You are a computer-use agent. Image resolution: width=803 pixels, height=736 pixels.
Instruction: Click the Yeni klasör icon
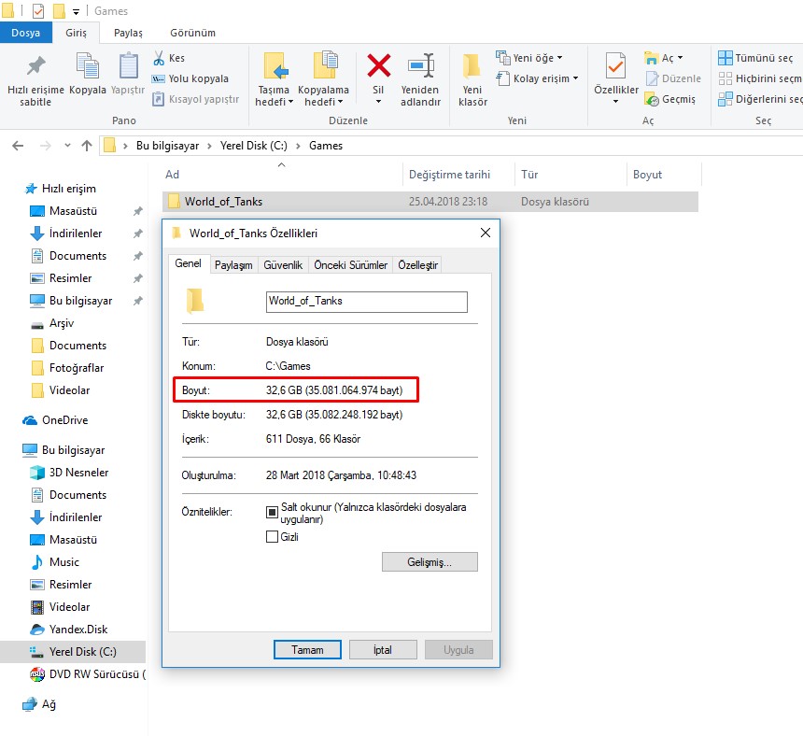[472, 66]
